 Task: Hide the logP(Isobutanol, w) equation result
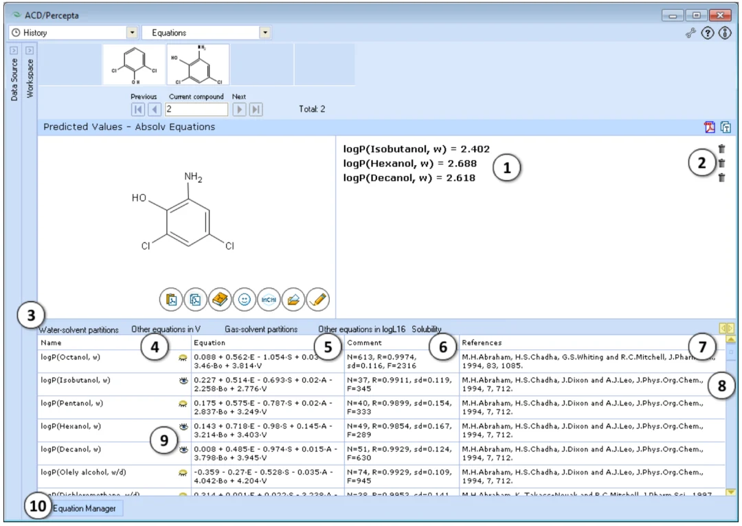coord(183,381)
